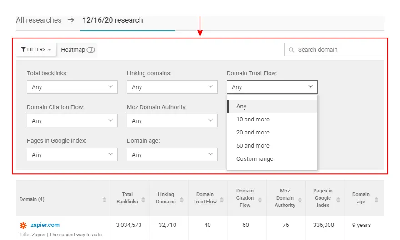Click the Zapier favicon icon
400x240 pixels.
(23, 225)
